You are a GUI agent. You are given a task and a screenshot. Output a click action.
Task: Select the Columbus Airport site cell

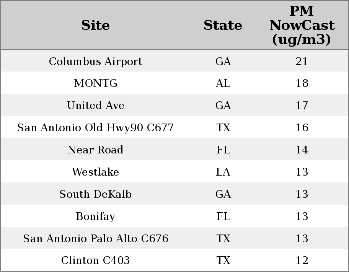click(95, 61)
